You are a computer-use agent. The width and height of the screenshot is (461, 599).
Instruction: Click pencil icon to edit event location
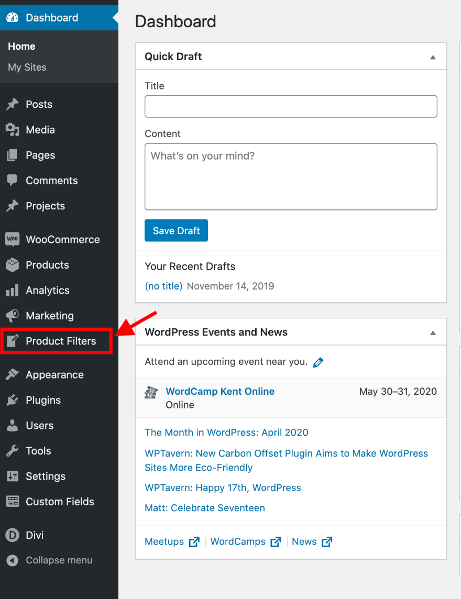coord(318,362)
